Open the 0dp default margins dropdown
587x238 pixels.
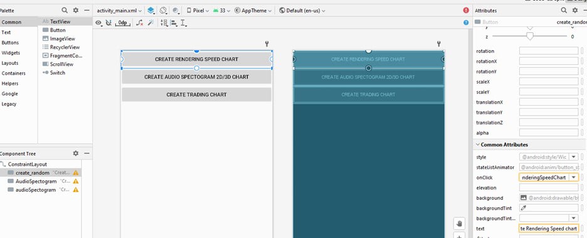click(123, 23)
